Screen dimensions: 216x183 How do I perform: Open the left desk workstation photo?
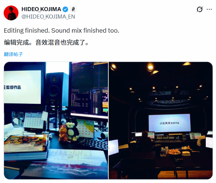click(x=56, y=120)
